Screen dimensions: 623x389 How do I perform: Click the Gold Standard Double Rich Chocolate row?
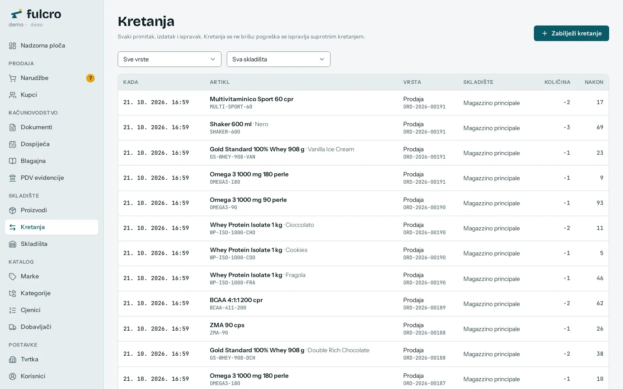(x=363, y=354)
